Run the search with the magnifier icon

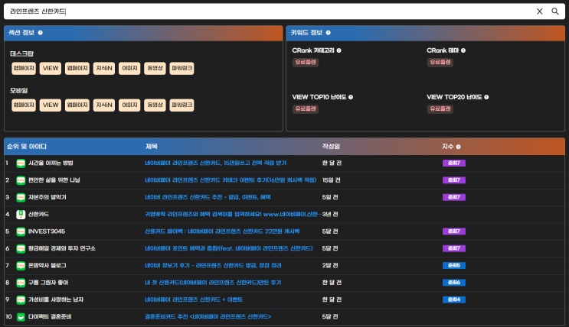555,11
